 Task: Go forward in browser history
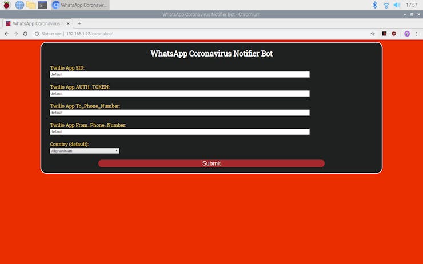(x=16, y=34)
